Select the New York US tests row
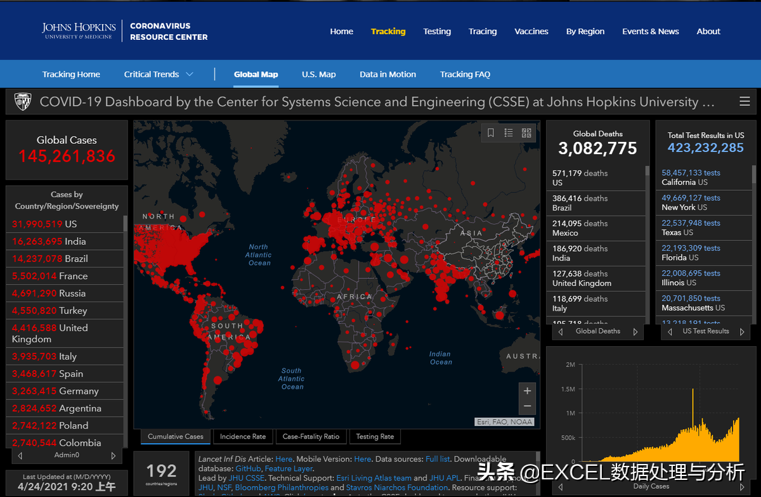The image size is (761, 497). point(704,203)
